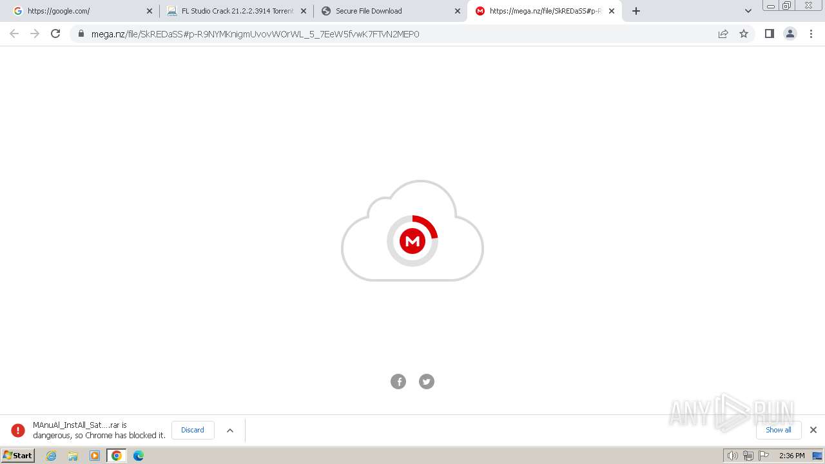
Task: Click the blocked MAnuAl_InstAll_Sat rar download text
Action: pyautogui.click(x=99, y=430)
